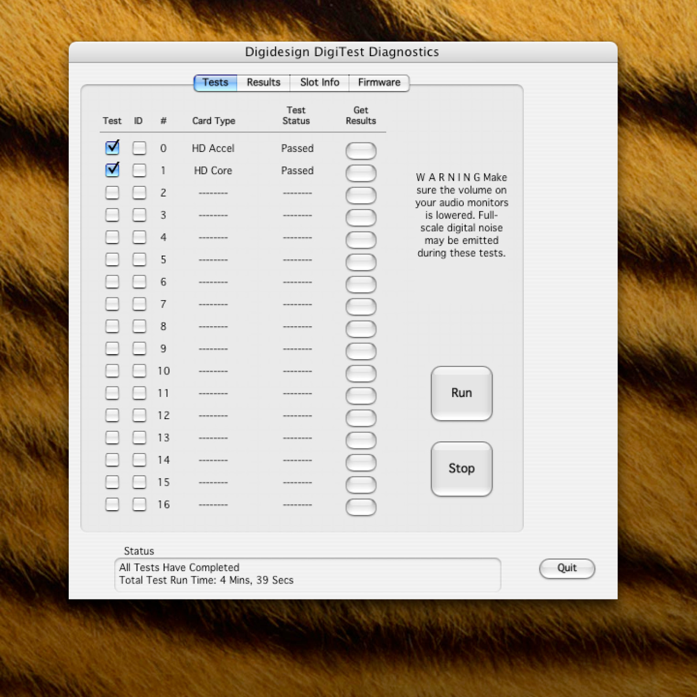The width and height of the screenshot is (697, 697).
Task: Tick the Test checkbox for slot 9
Action: (112, 348)
